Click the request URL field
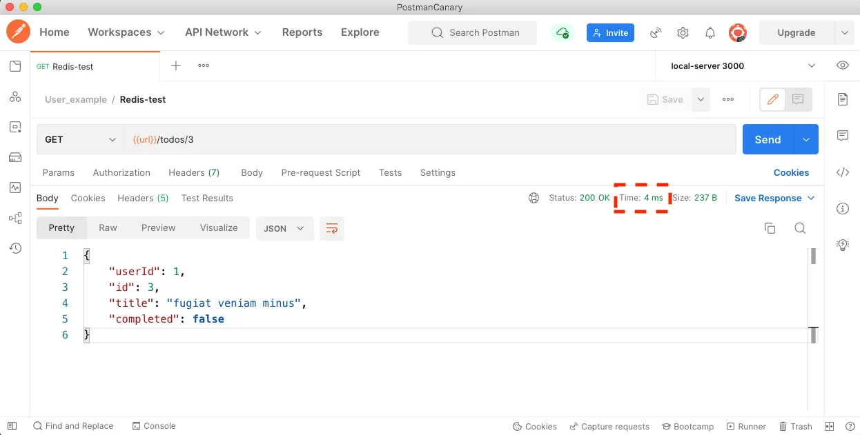Image resolution: width=860 pixels, height=435 pixels. [x=430, y=139]
